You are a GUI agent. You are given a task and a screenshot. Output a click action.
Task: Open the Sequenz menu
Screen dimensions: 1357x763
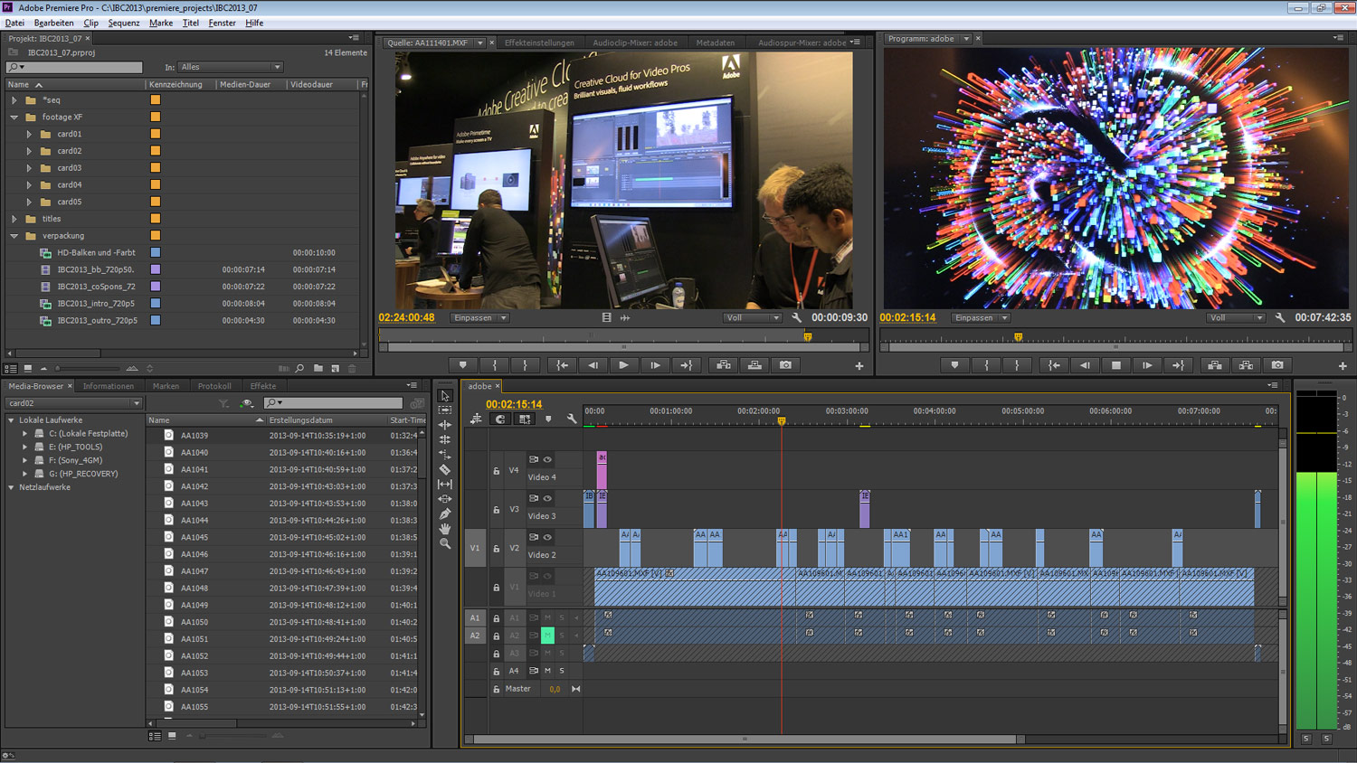pyautogui.click(x=123, y=23)
